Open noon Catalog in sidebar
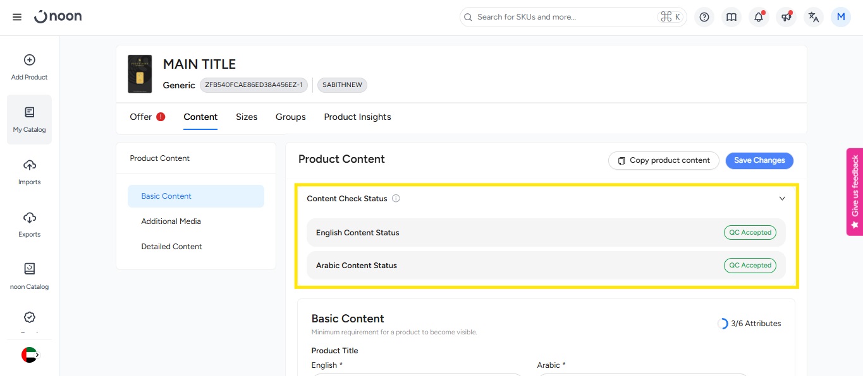Viewport: 863px width, 376px height. 29,276
